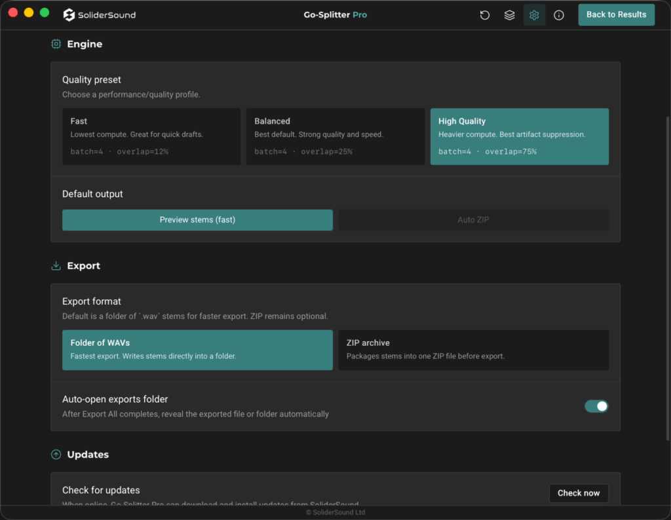Image resolution: width=671 pixels, height=520 pixels.
Task: Click the Updates section arrow icon
Action: (x=56, y=454)
